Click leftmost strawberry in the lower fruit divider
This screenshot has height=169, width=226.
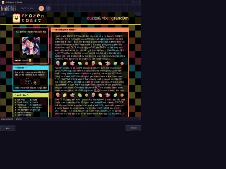pos(58,95)
